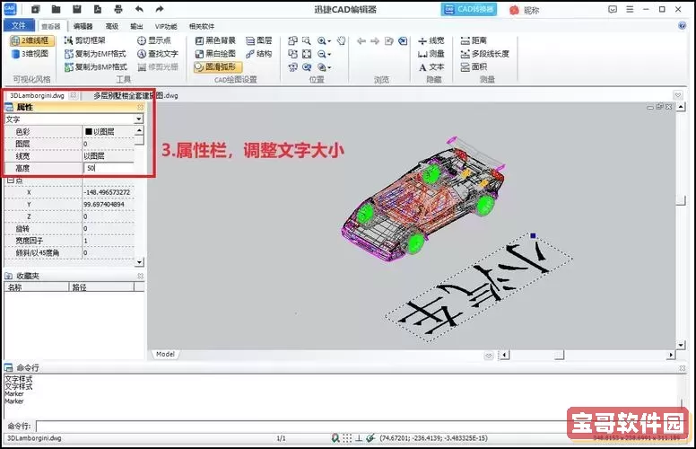696x449 pixels.
Task: Toggle grid dots icon in status bar
Action: (347, 438)
